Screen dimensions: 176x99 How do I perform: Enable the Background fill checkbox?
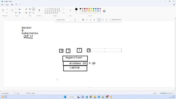111,20
